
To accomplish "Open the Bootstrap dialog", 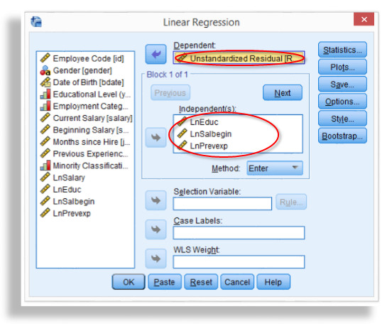I will 342,136.
